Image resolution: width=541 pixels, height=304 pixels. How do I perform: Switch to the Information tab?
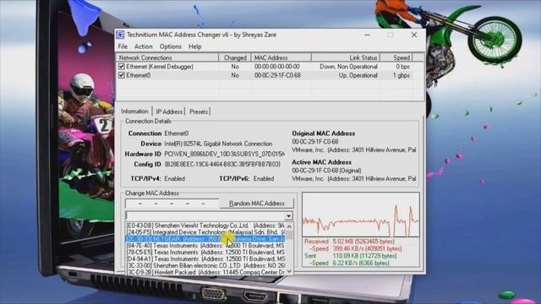point(134,111)
